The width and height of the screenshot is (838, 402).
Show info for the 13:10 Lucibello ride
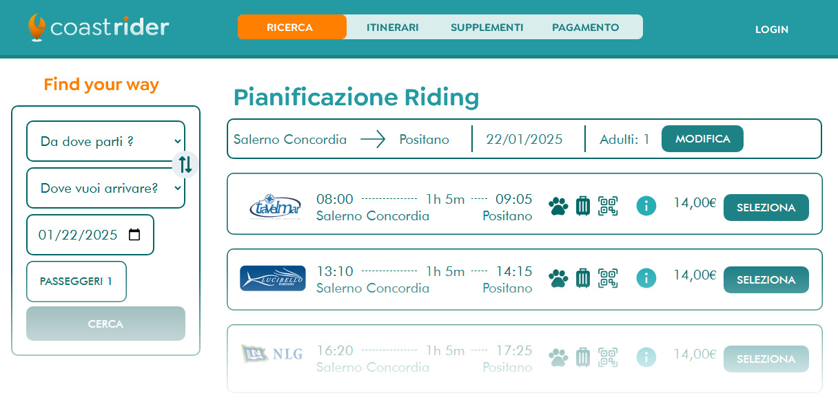click(x=646, y=277)
